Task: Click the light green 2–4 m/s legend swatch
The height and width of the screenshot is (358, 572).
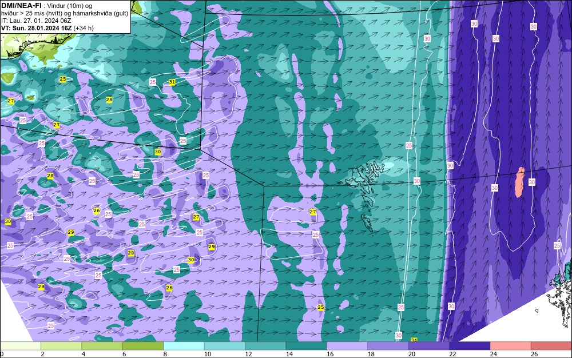Action: click(61, 346)
